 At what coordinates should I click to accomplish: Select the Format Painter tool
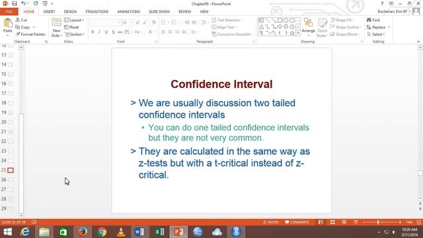pyautogui.click(x=30, y=34)
